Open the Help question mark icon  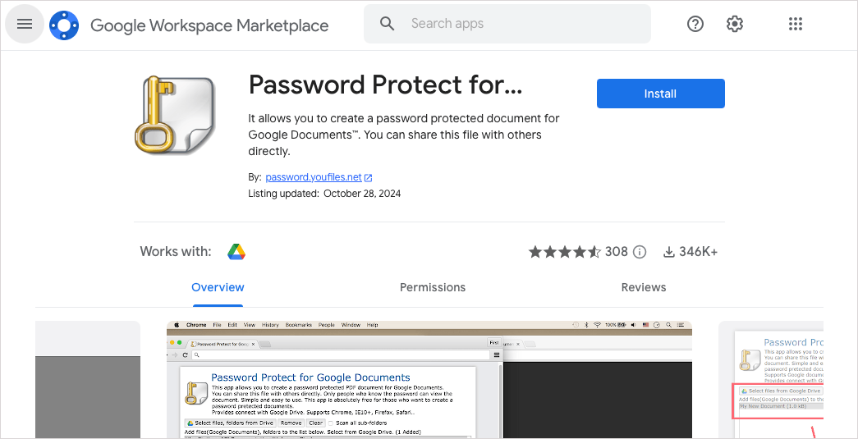click(695, 24)
